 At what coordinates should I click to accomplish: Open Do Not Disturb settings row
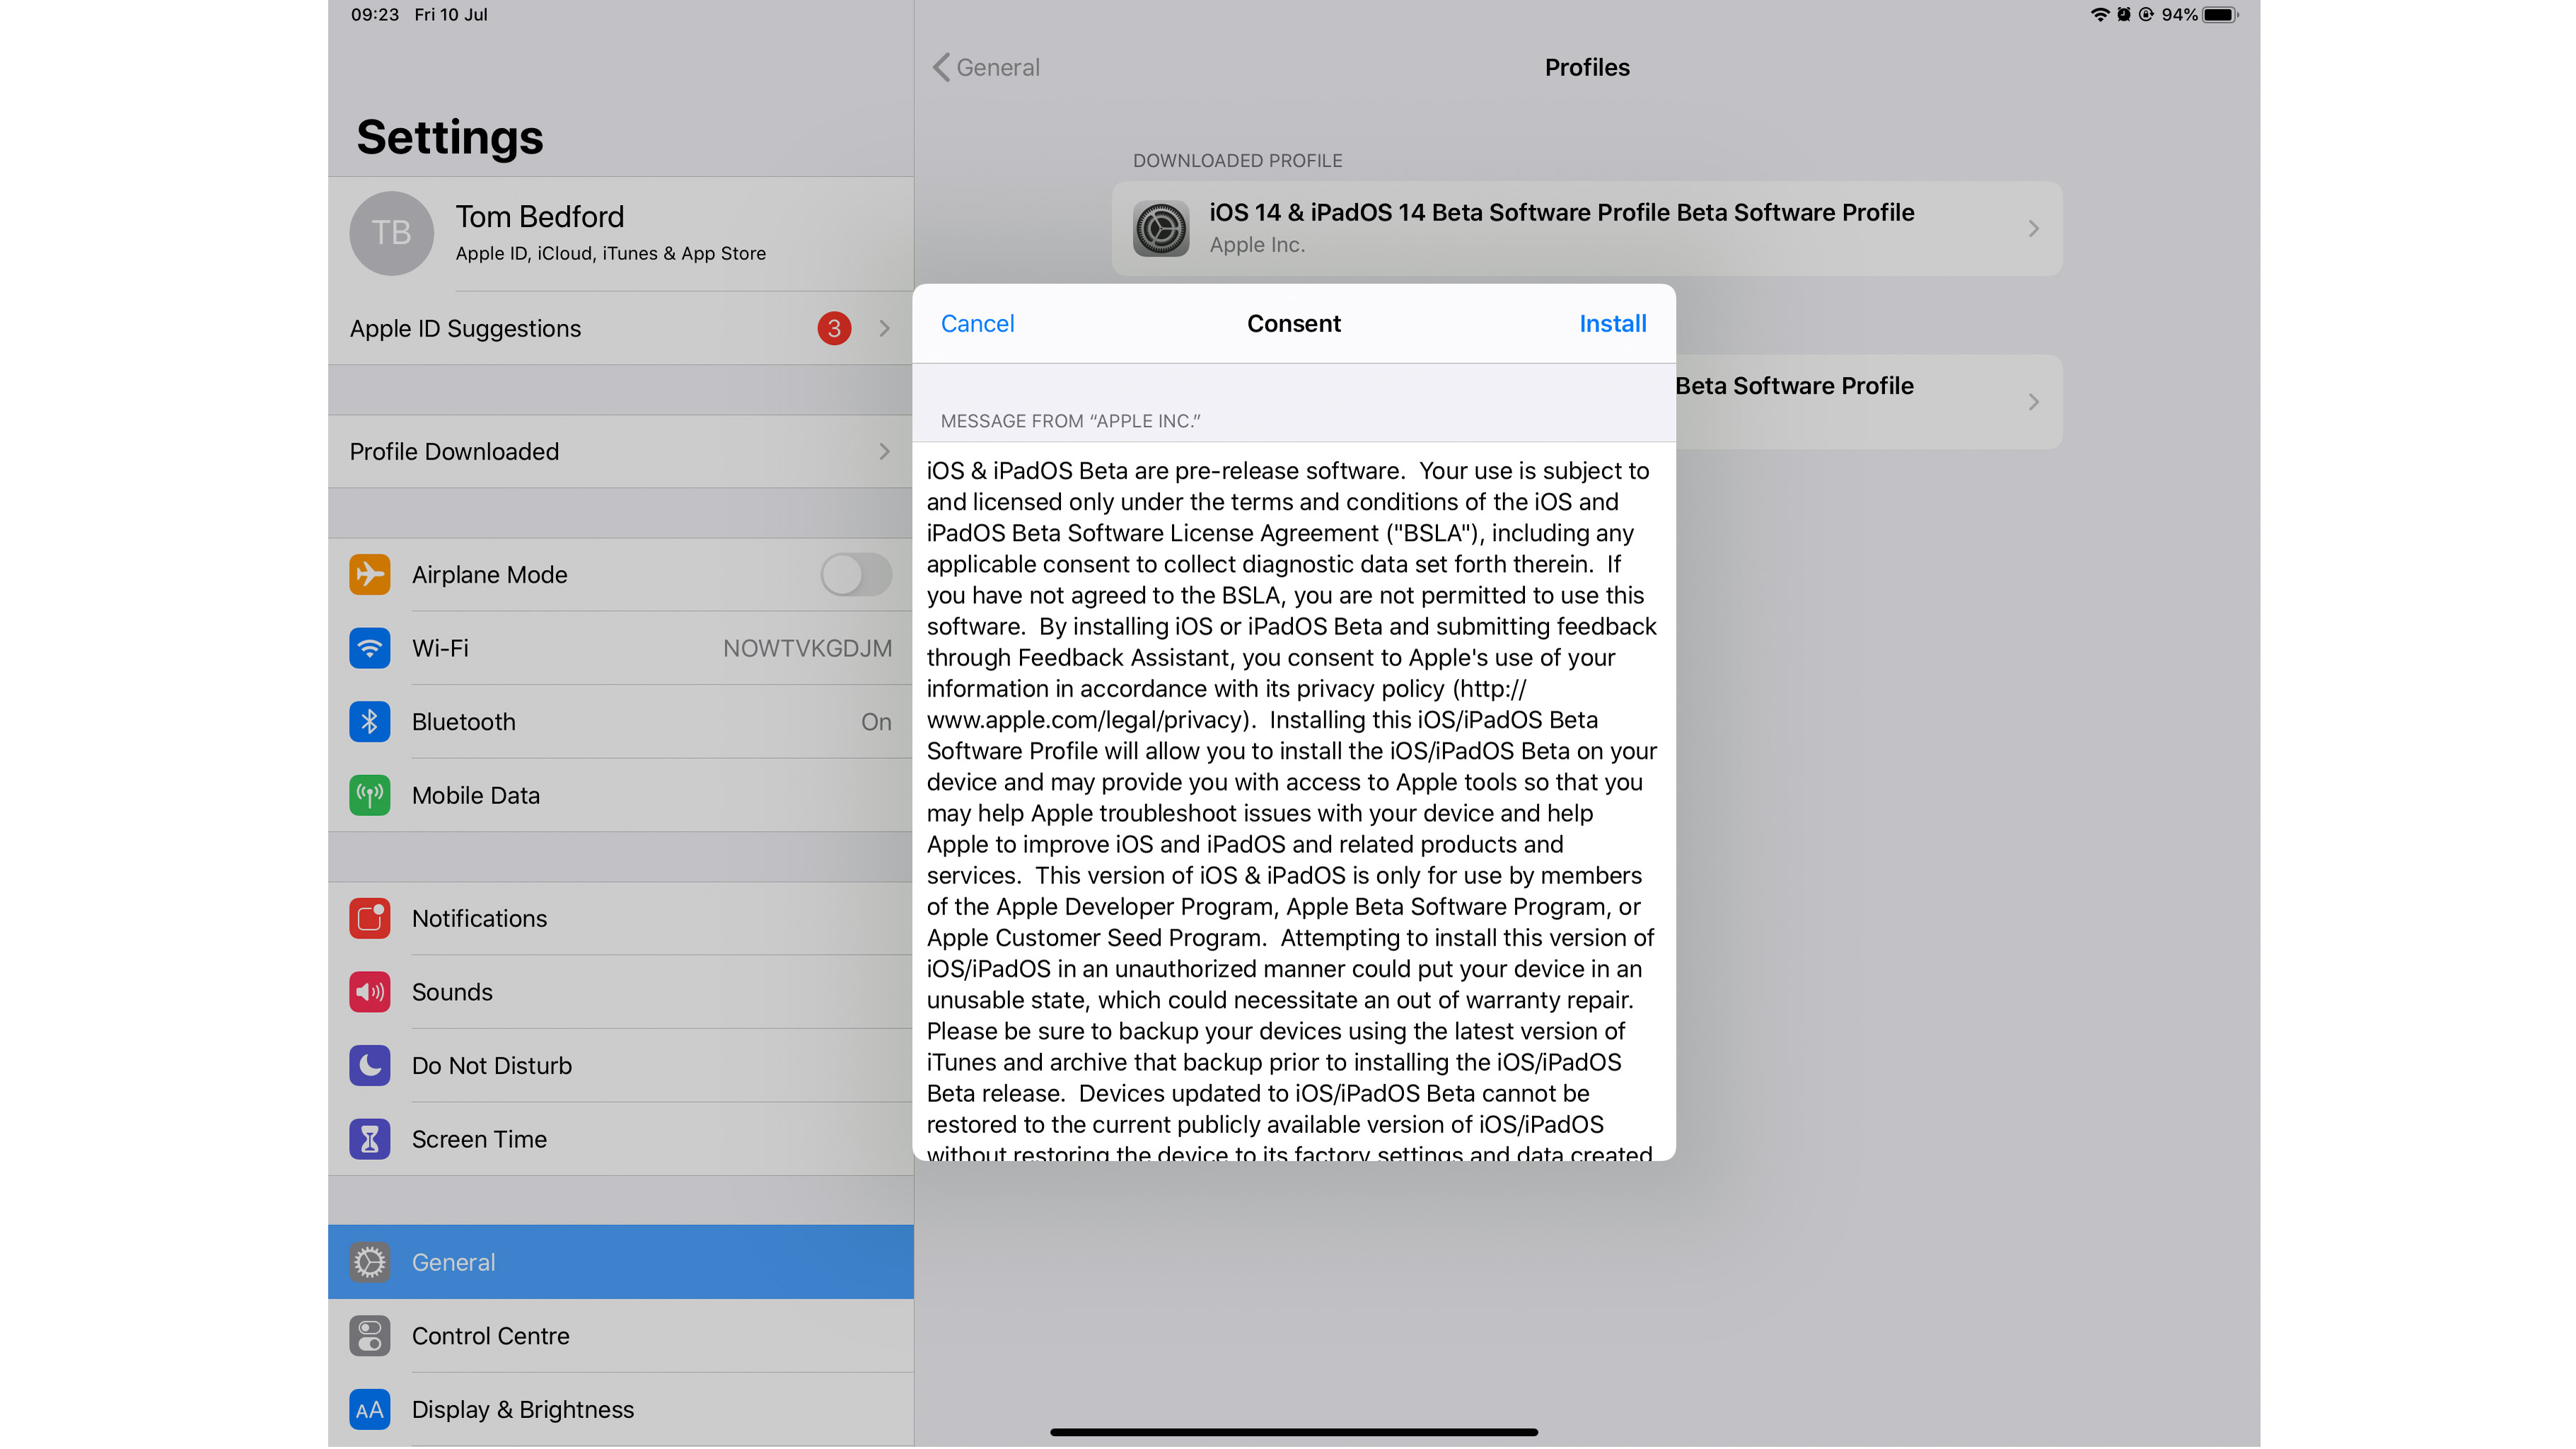click(620, 1066)
